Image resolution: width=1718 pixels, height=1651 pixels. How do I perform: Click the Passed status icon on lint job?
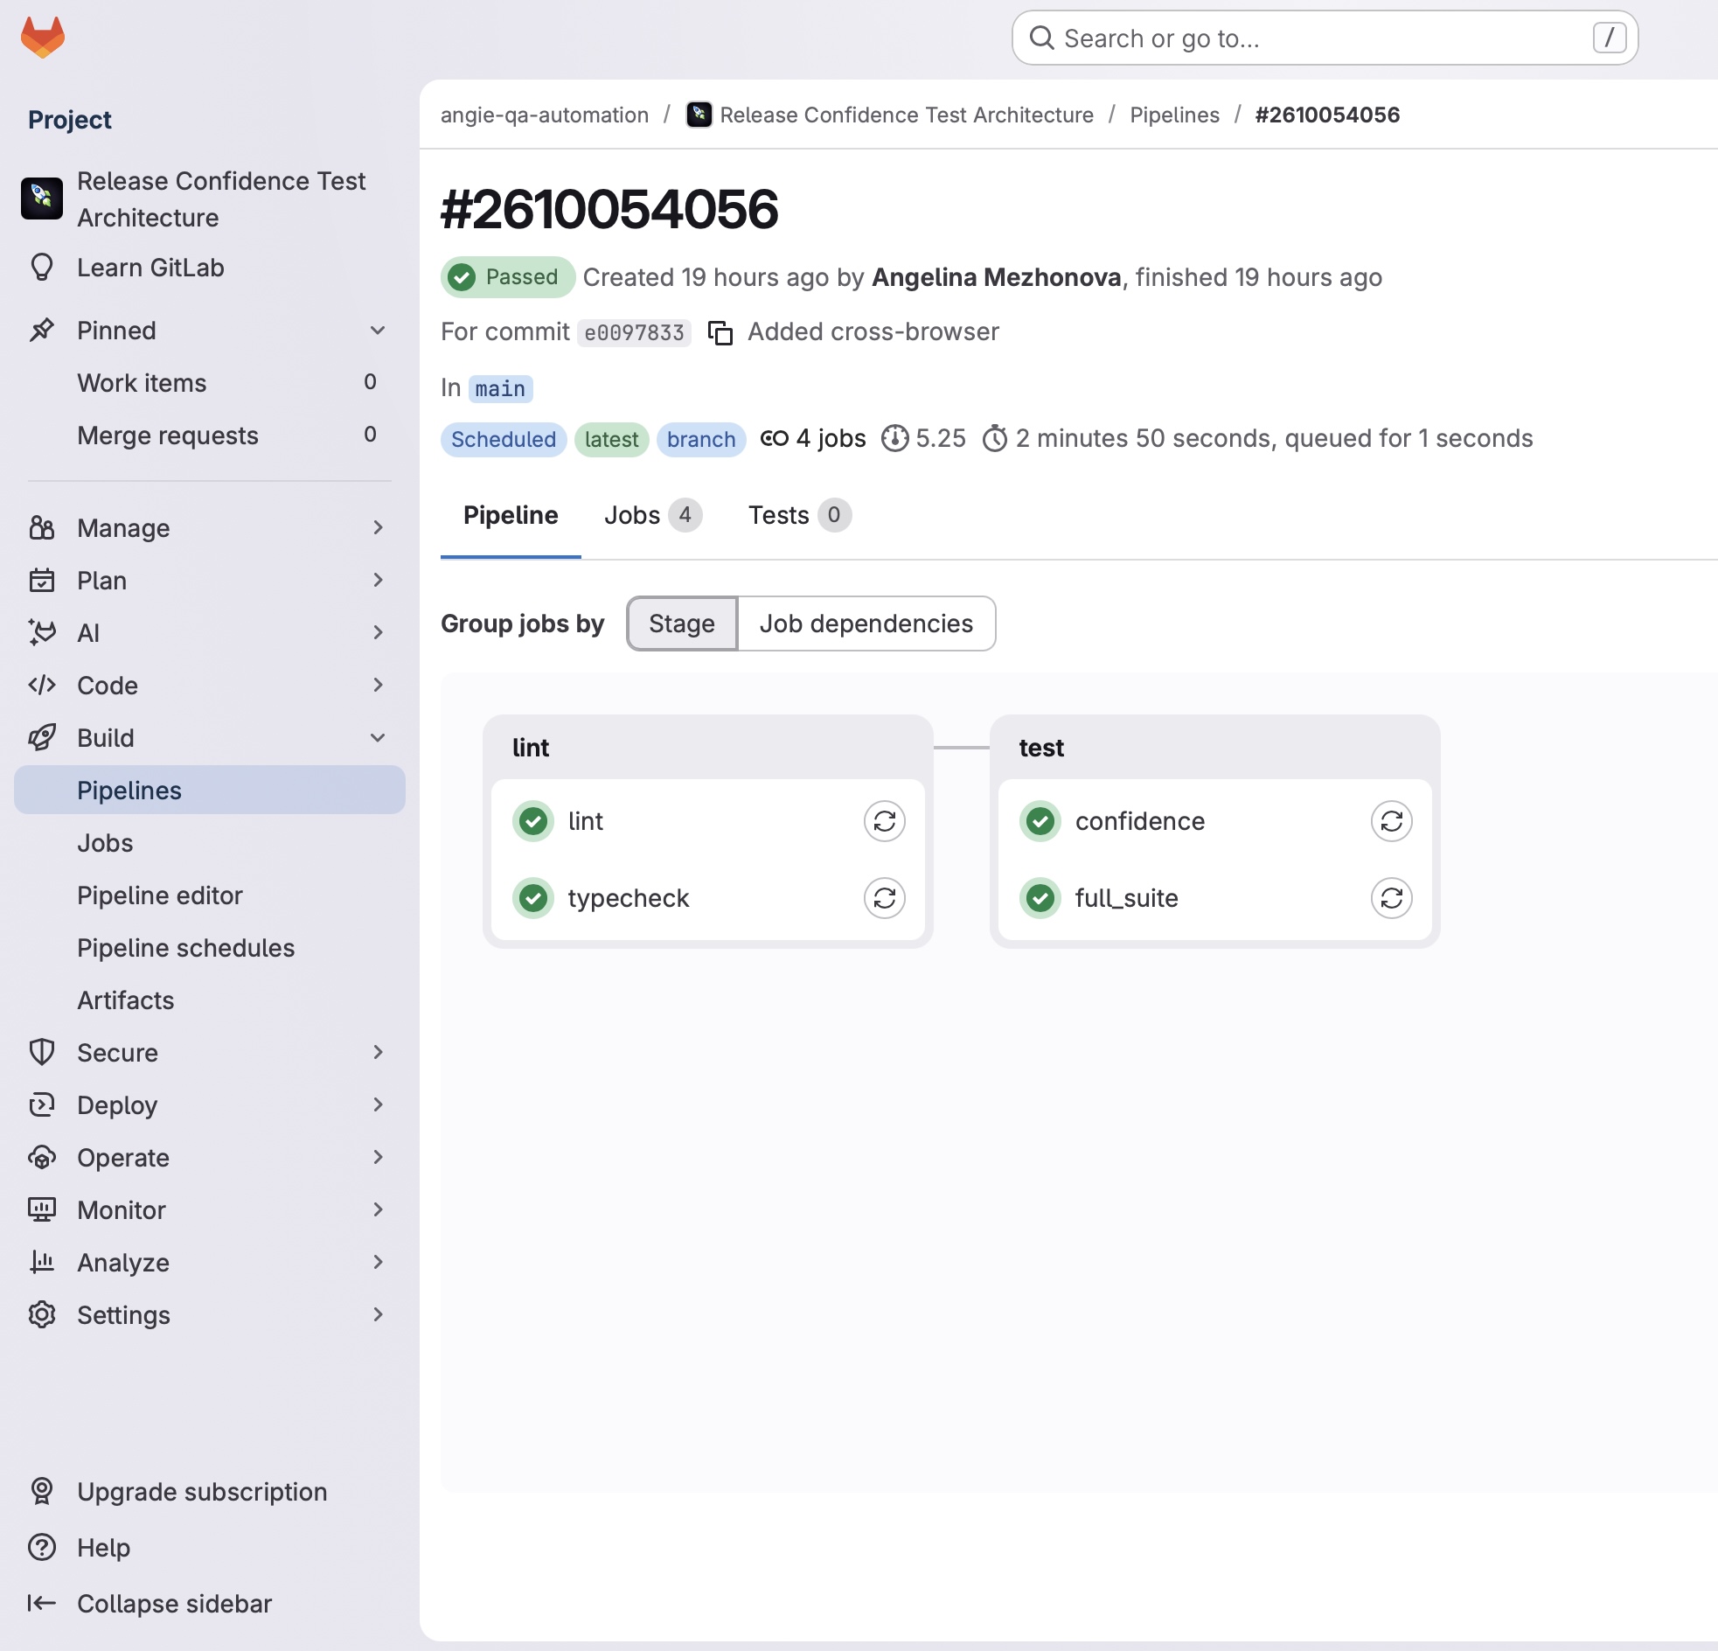533,821
